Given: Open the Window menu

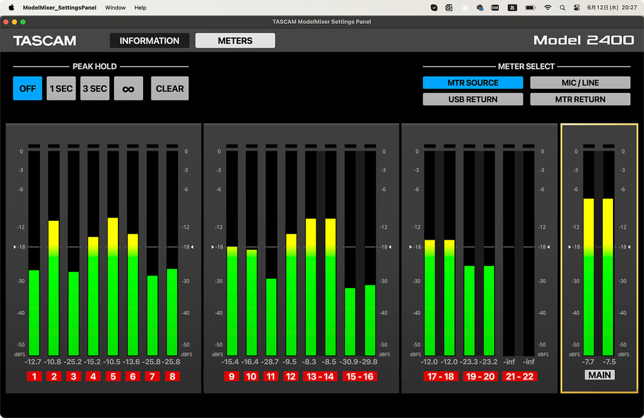Looking at the screenshot, I should (115, 8).
